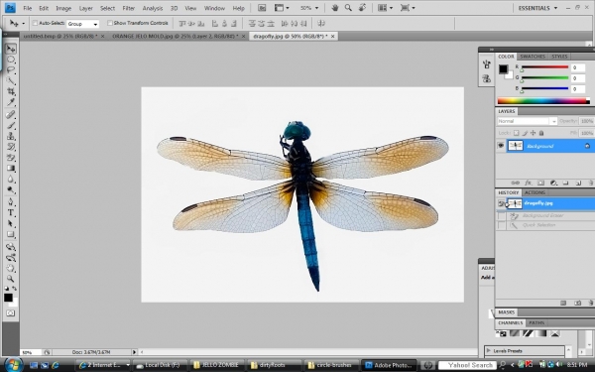Click the Rotate View tool in application bar
Image resolution: width=595 pixels, height=372 pixels.
pos(362,8)
